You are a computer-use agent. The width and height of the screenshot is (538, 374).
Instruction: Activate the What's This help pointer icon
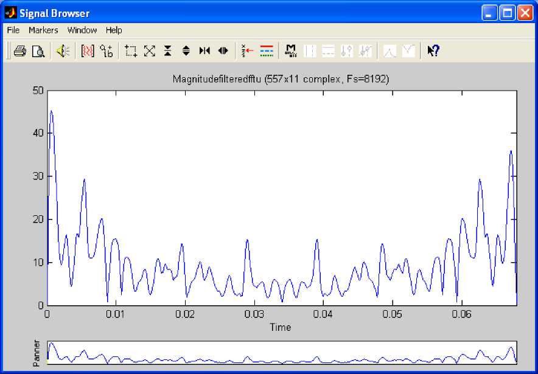coord(433,51)
